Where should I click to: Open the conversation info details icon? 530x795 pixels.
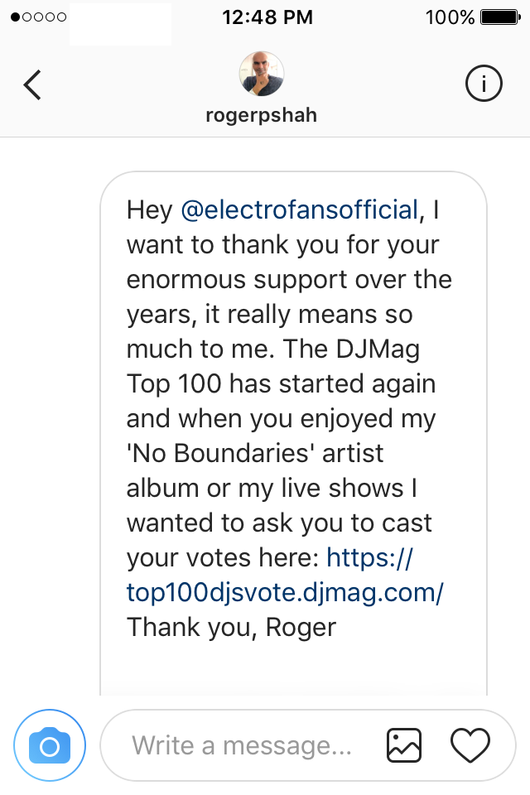pyautogui.click(x=484, y=84)
